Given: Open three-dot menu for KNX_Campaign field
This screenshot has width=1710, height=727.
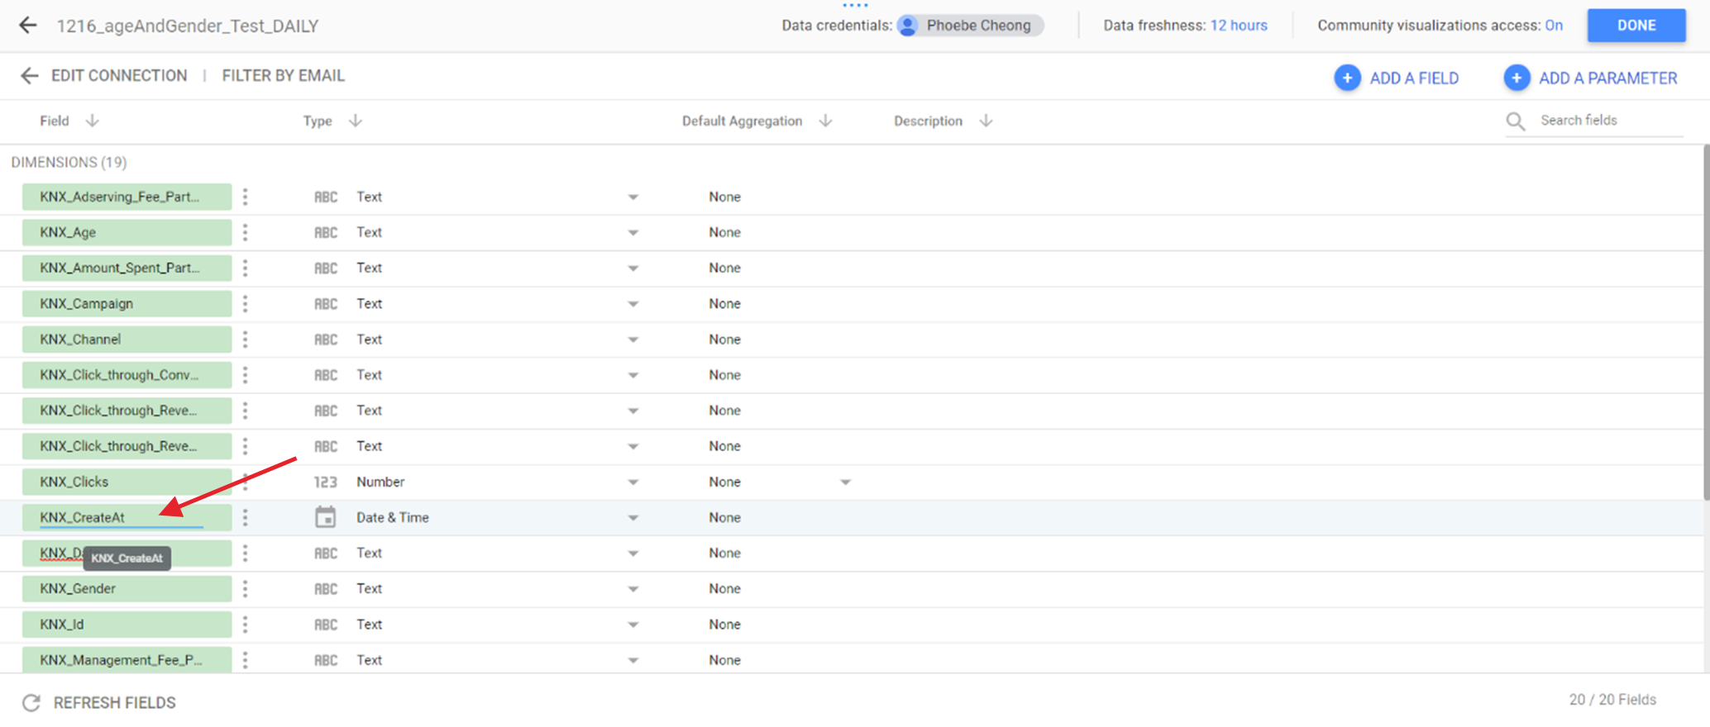Looking at the screenshot, I should click(x=246, y=304).
